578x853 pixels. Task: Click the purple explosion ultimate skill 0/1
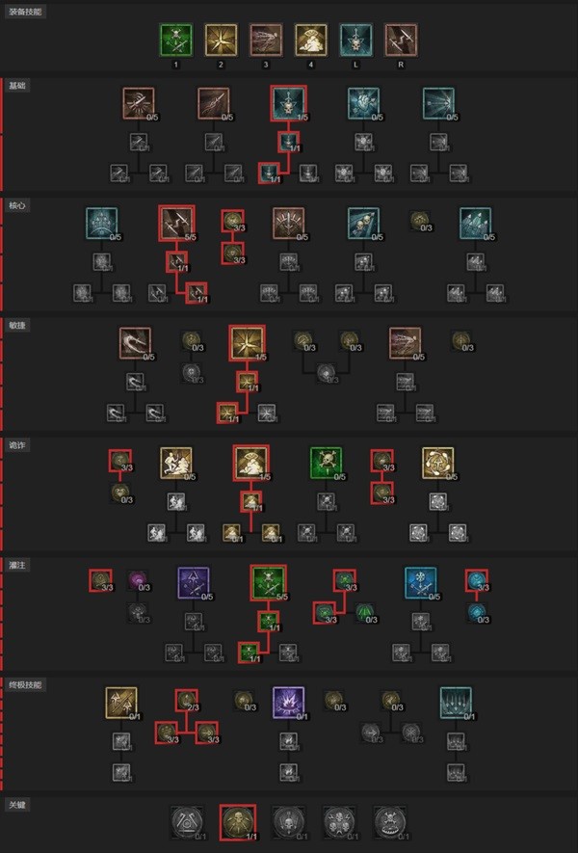tap(289, 703)
